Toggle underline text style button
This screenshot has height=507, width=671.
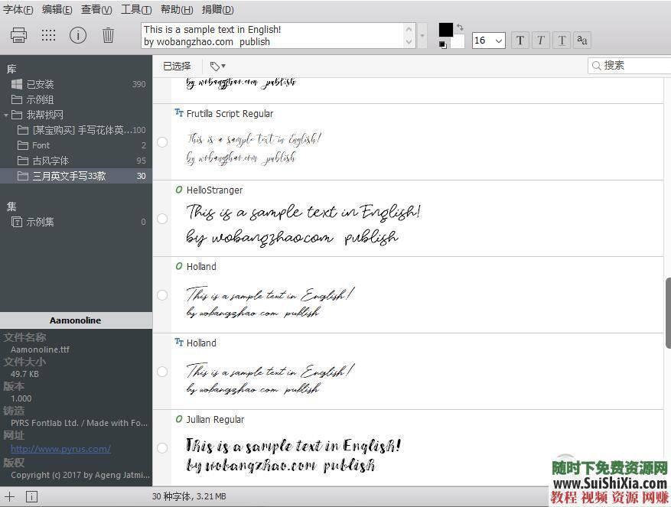point(562,41)
